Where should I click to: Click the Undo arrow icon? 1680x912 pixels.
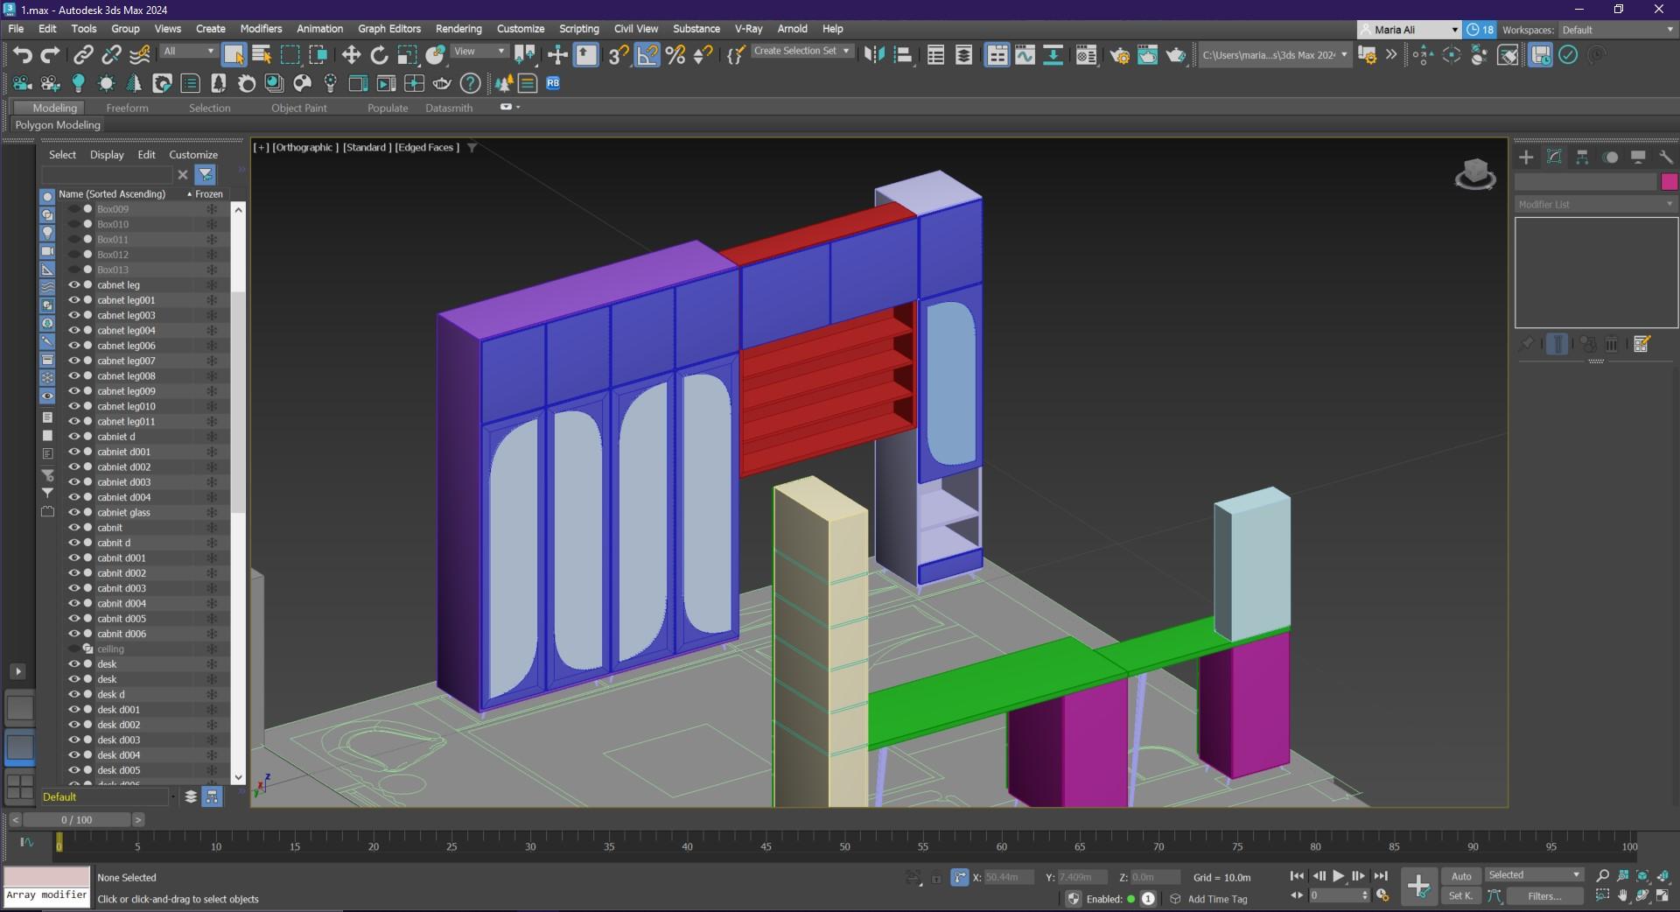coord(22,55)
